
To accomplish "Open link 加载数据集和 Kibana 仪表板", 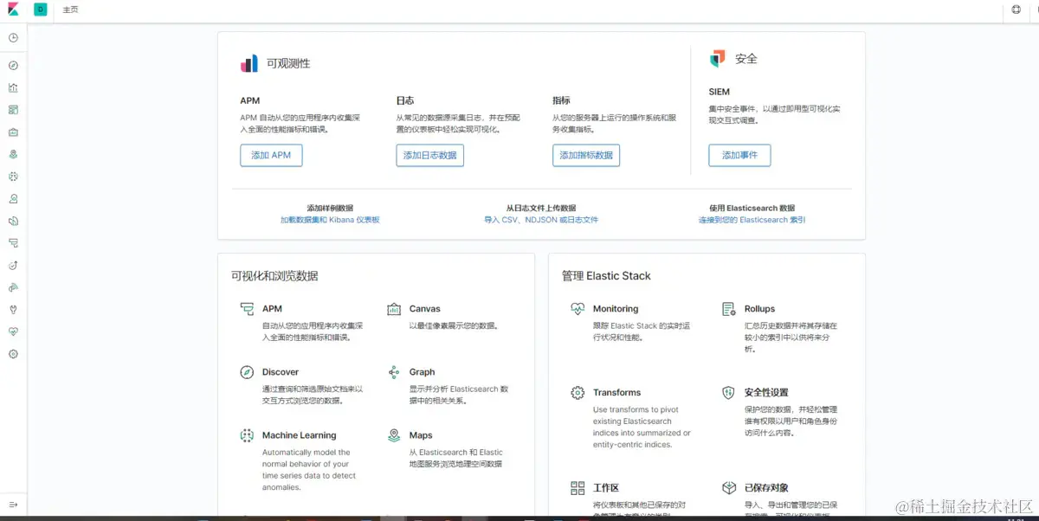I will 330,220.
